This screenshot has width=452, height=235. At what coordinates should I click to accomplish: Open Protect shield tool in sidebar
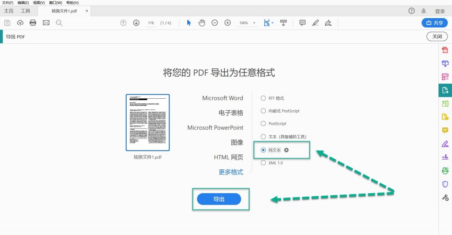point(445,184)
